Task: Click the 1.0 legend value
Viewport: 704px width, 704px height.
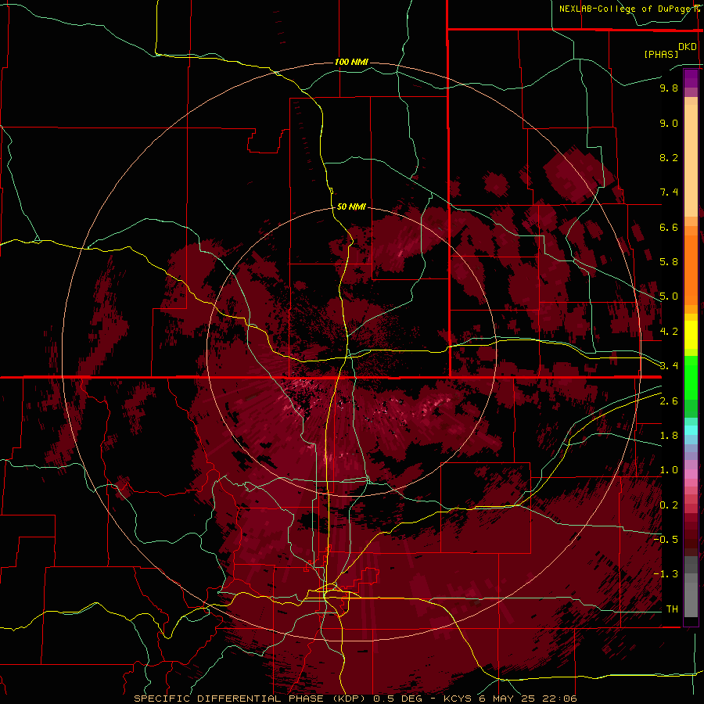Action: [x=669, y=470]
